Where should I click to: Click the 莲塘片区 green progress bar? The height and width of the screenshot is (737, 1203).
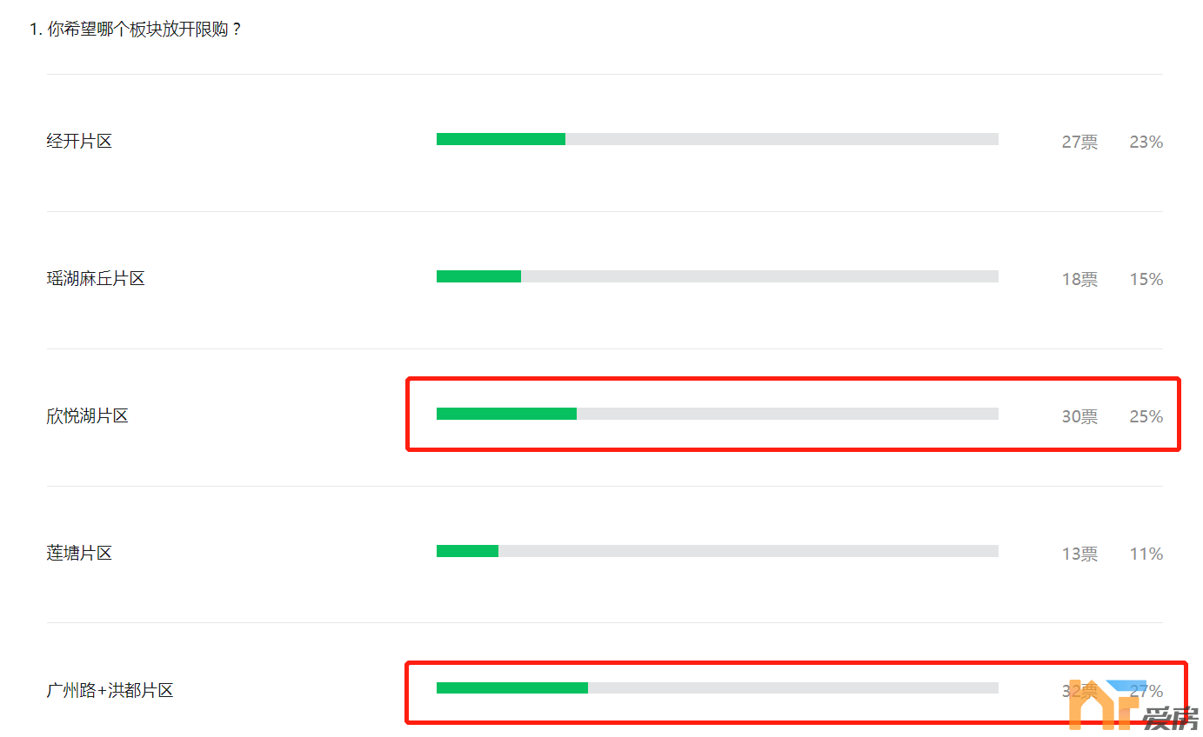467,551
